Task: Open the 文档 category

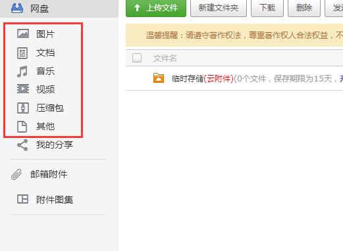Action: 45,53
